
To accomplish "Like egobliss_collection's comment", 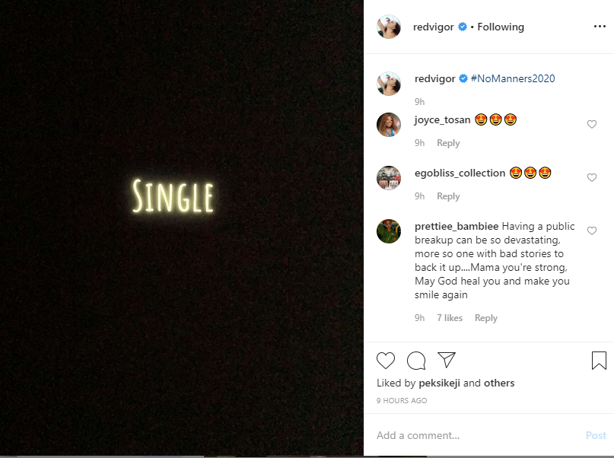I will [x=592, y=177].
